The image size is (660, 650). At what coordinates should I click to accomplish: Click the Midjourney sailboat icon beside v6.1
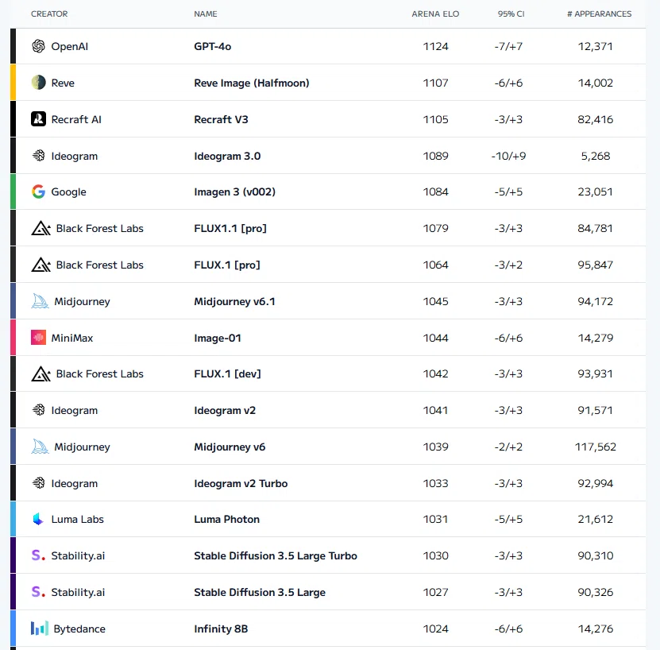pos(40,301)
